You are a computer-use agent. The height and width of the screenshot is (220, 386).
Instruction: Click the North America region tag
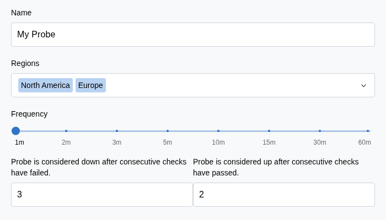[45, 85]
